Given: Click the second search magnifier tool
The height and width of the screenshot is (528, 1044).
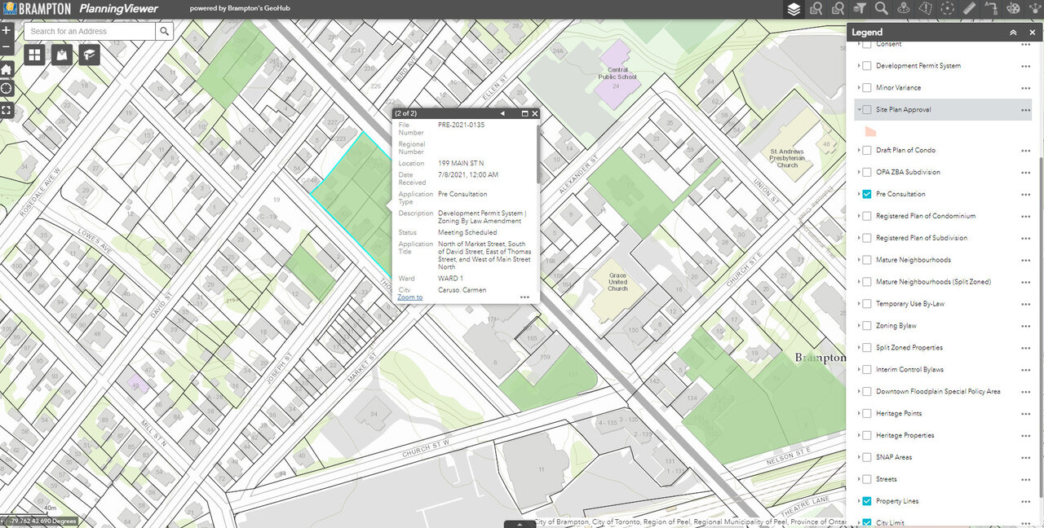Looking at the screenshot, I should point(838,9).
